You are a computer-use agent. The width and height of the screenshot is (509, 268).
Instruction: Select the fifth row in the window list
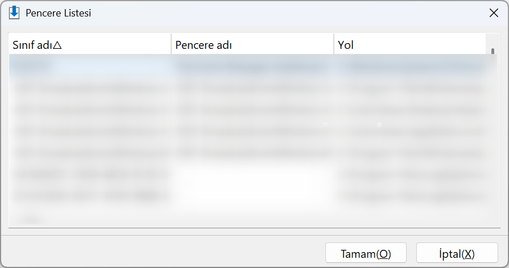247,153
